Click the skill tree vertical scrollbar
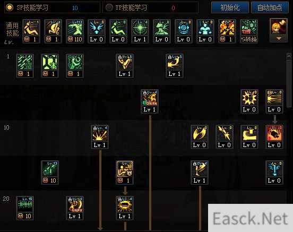This screenshot has width=293, height=232. (289, 80)
